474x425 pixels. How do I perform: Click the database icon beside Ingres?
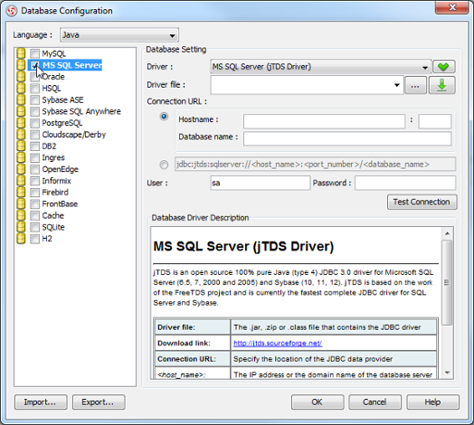(21, 157)
